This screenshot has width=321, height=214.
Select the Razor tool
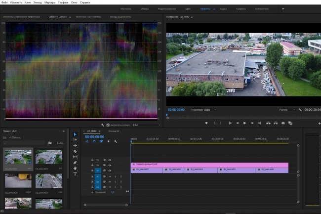pyautogui.click(x=75, y=151)
